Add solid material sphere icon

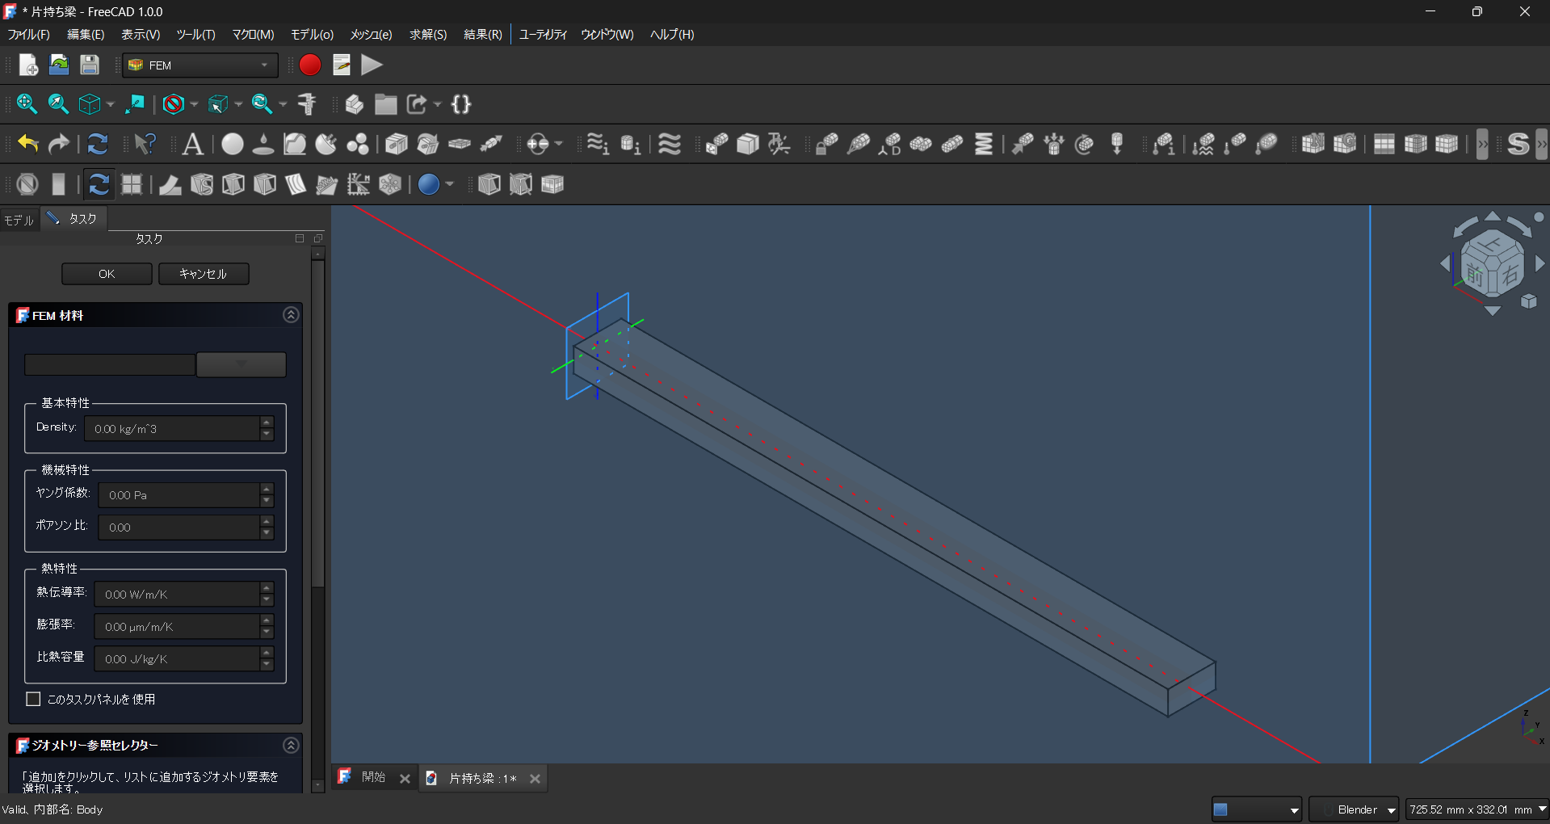(x=233, y=144)
